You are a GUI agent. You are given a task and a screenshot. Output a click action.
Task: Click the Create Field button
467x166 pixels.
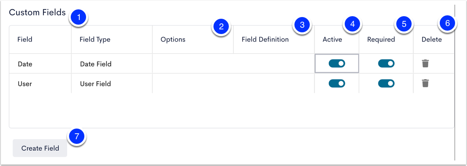(40, 148)
